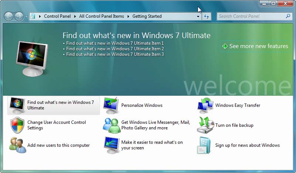The width and height of the screenshot is (296, 173).
Task: Open the Recent Pages dropdown arrow
Action: (x=26, y=17)
